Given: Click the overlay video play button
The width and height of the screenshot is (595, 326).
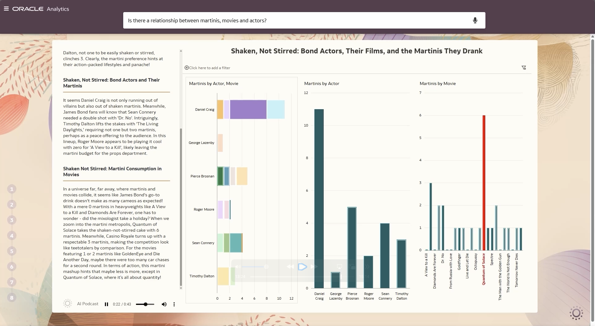Looking at the screenshot, I should pyautogui.click(x=302, y=267).
